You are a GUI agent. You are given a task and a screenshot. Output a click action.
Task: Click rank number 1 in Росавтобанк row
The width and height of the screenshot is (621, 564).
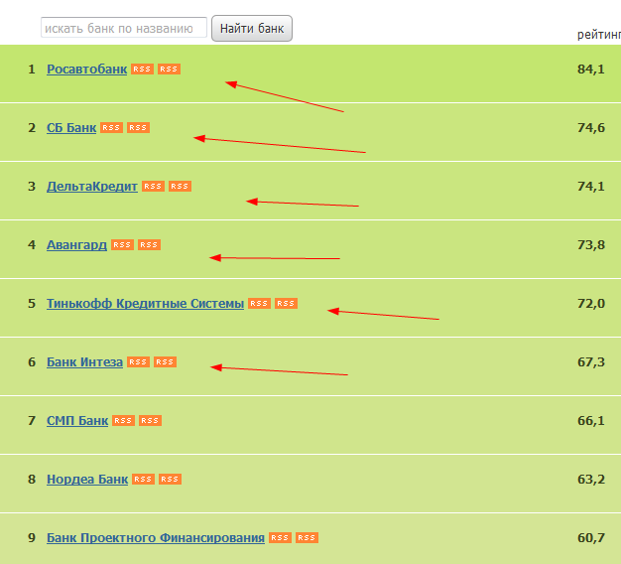pyautogui.click(x=32, y=70)
